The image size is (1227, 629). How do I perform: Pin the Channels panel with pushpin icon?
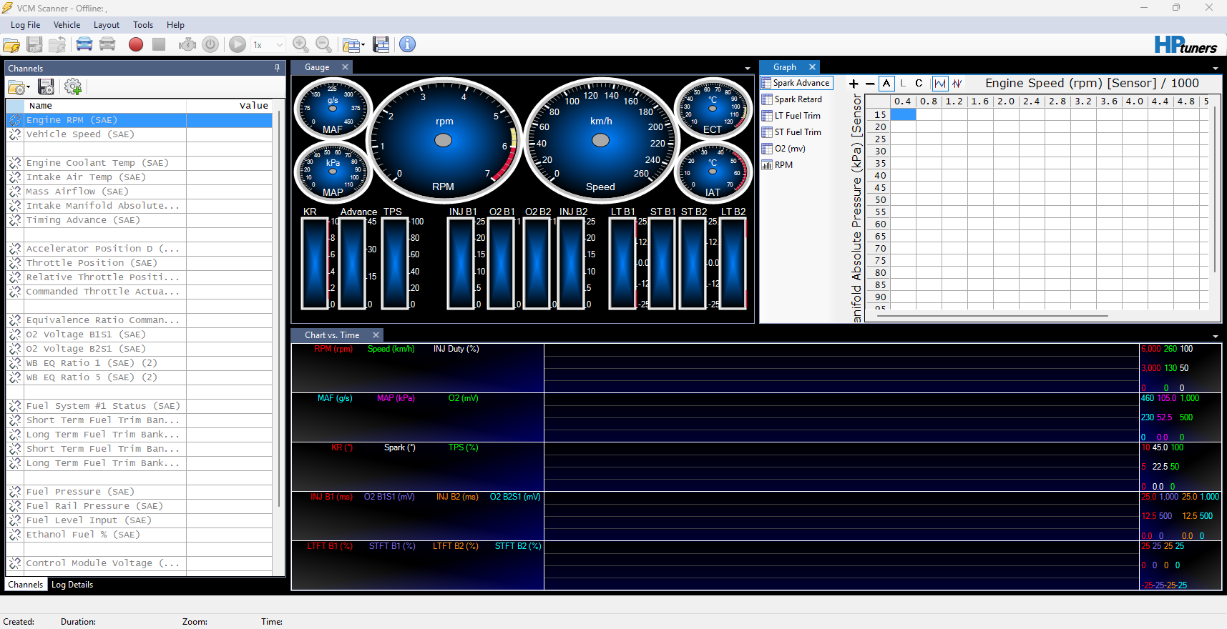pos(278,68)
